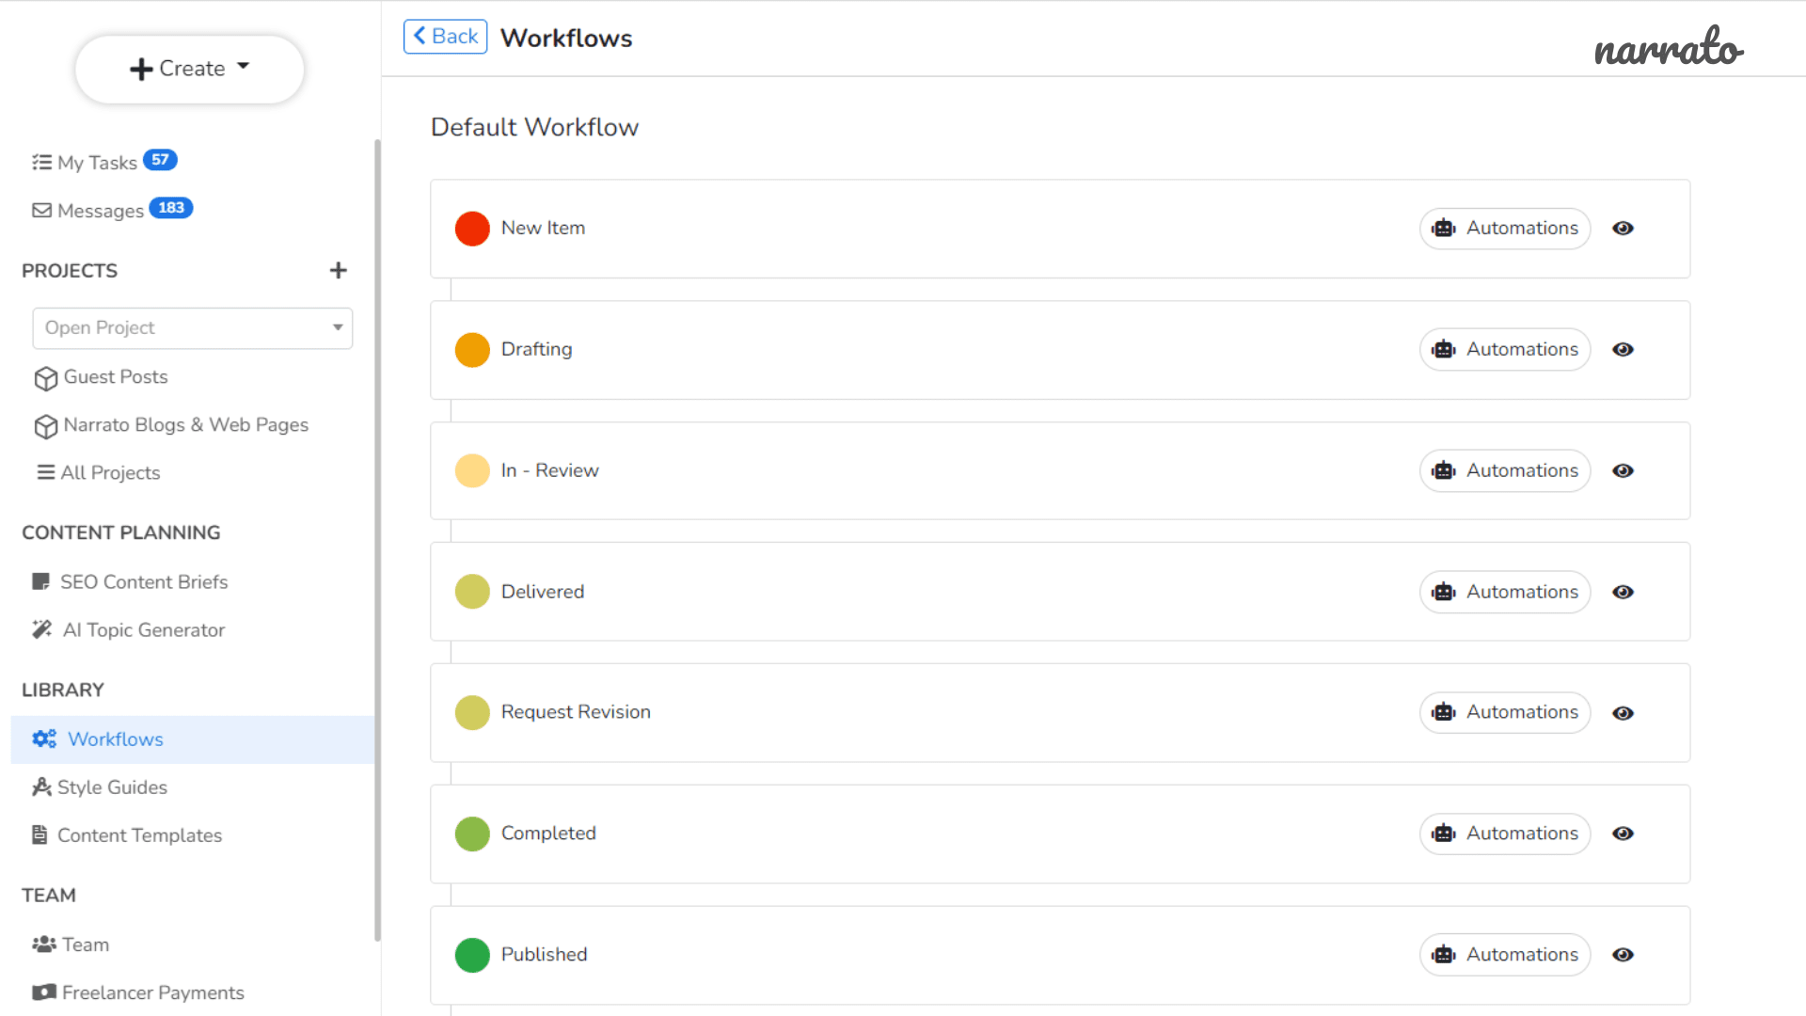This screenshot has width=1806, height=1016.
Task: Select My Tasks in sidebar
Action: tap(105, 160)
